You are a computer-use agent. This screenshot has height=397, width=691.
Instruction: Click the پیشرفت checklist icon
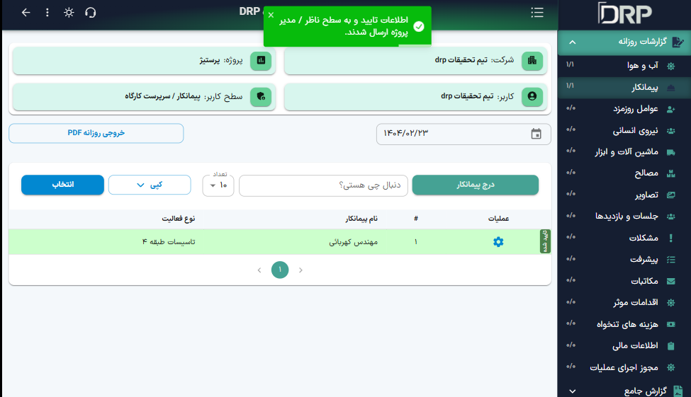point(670,260)
